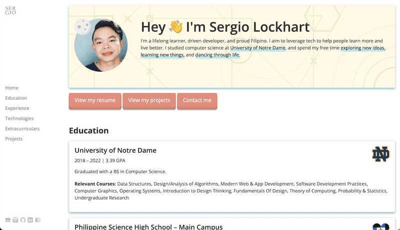The height and width of the screenshot is (230, 400).
Task: Click the View my projects button
Action: pyautogui.click(x=149, y=100)
